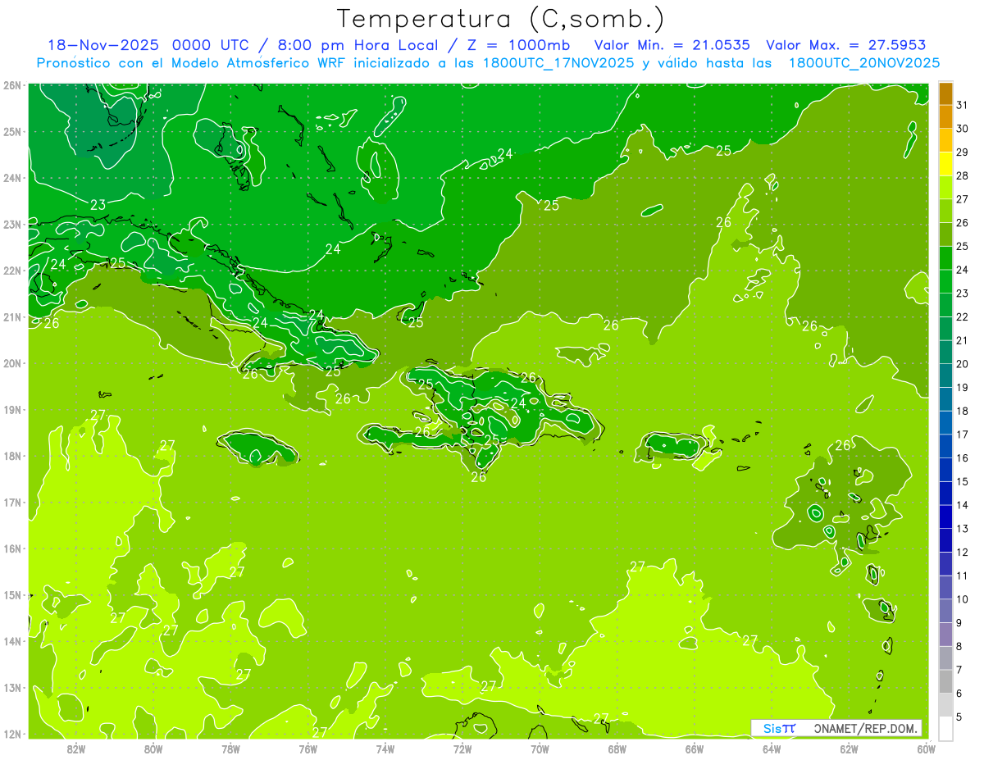The image size is (984, 760).
Task: Select Valor Max. = 27.5953
Action: (x=847, y=45)
